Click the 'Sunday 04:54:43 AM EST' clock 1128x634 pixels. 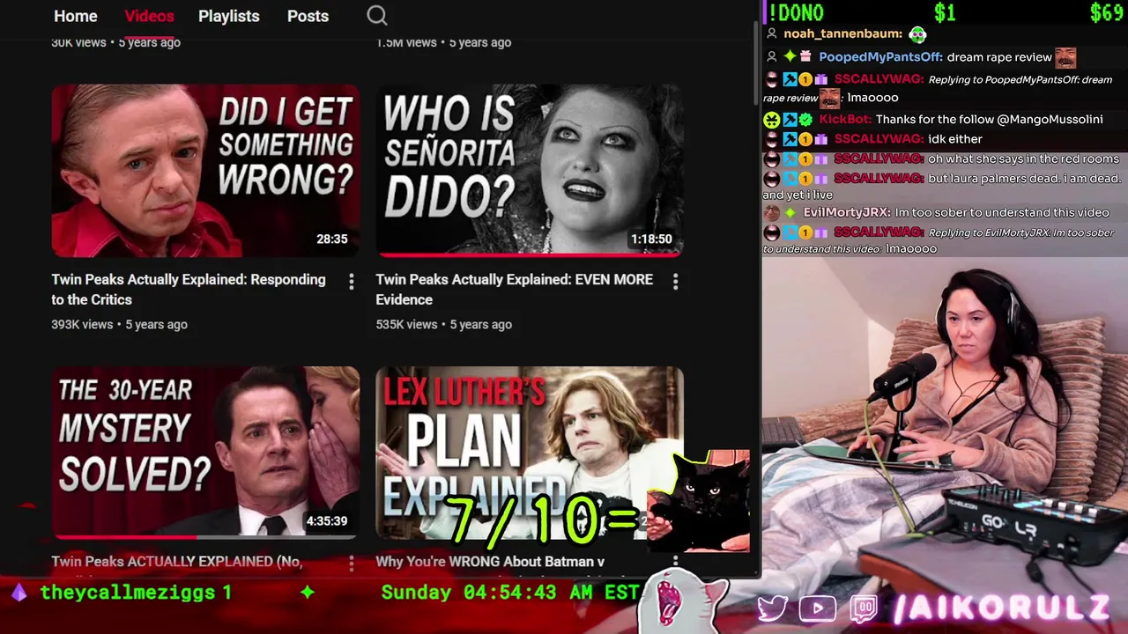click(x=509, y=593)
